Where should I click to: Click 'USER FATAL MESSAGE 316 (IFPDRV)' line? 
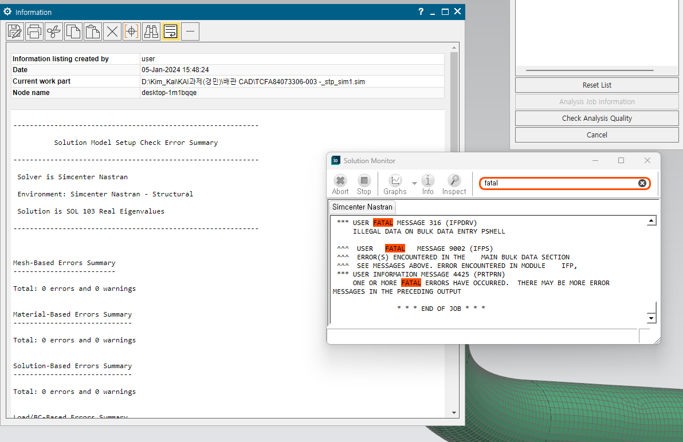pyautogui.click(x=407, y=223)
